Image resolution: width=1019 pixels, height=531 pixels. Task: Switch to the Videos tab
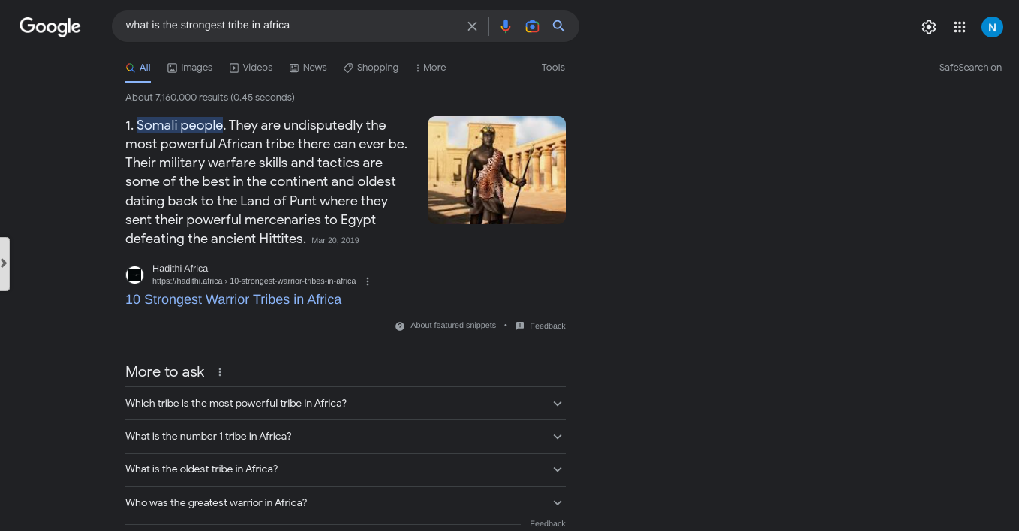(251, 67)
